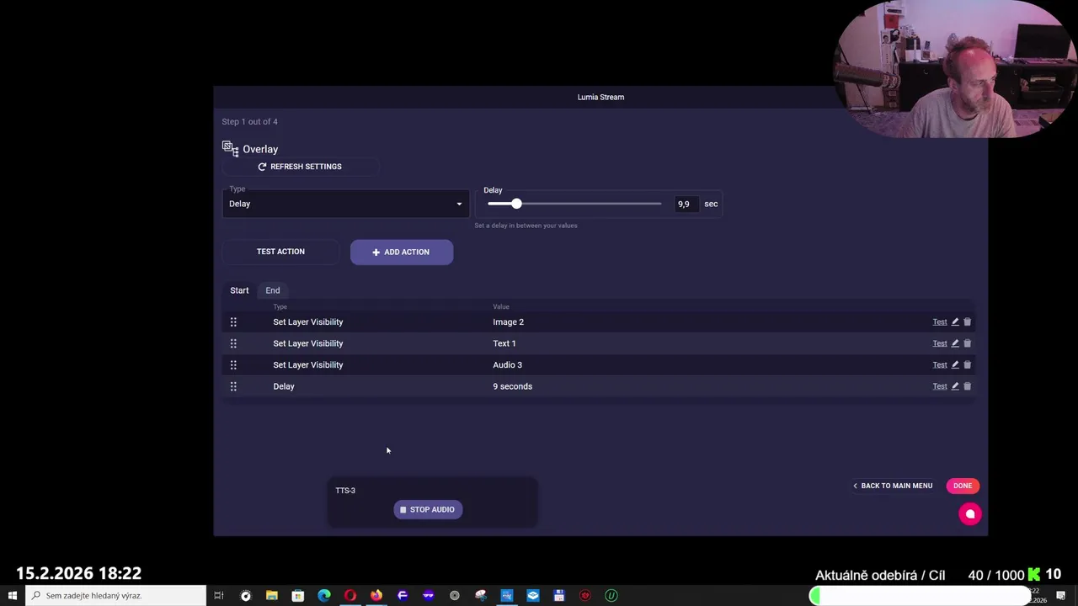Edit the Text 1 layer visibility action
The width and height of the screenshot is (1078, 606).
[955, 343]
